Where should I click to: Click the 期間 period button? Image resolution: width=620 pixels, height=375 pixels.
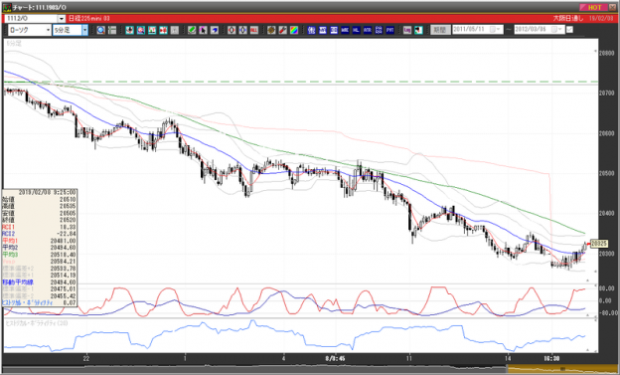pyautogui.click(x=440, y=30)
